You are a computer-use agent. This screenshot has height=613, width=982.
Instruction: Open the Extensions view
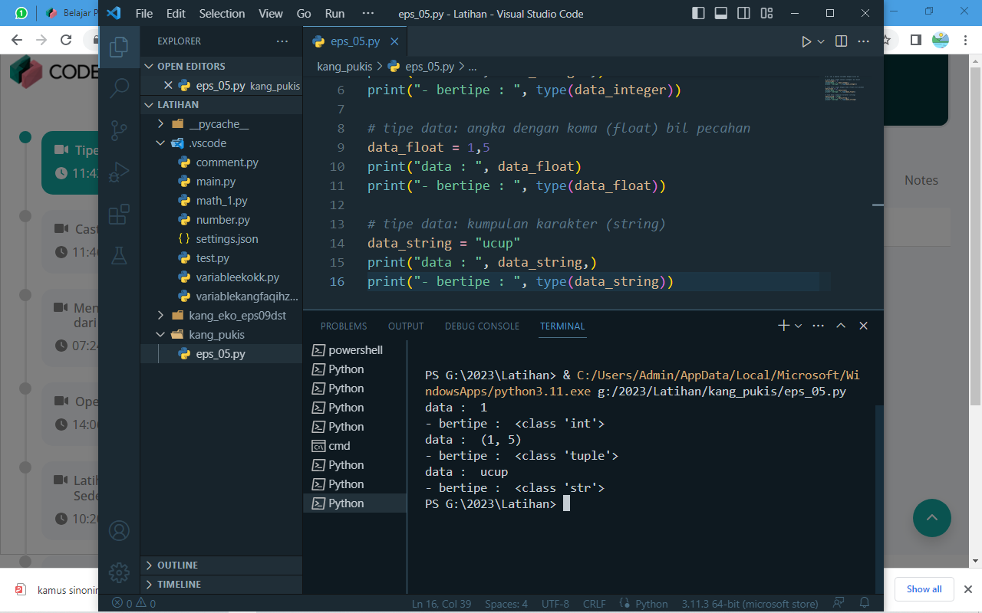point(118,215)
